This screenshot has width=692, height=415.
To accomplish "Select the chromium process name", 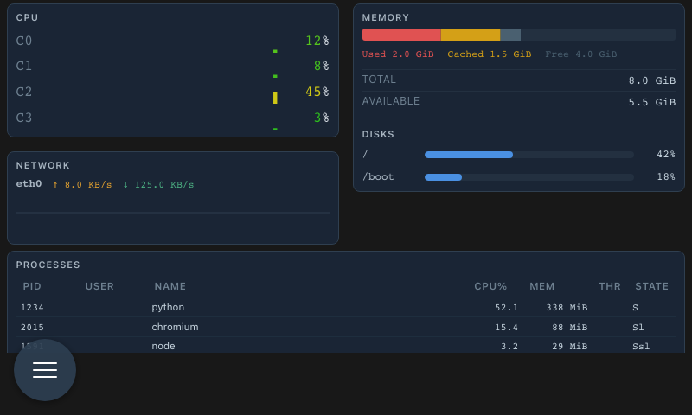I will [x=175, y=327].
